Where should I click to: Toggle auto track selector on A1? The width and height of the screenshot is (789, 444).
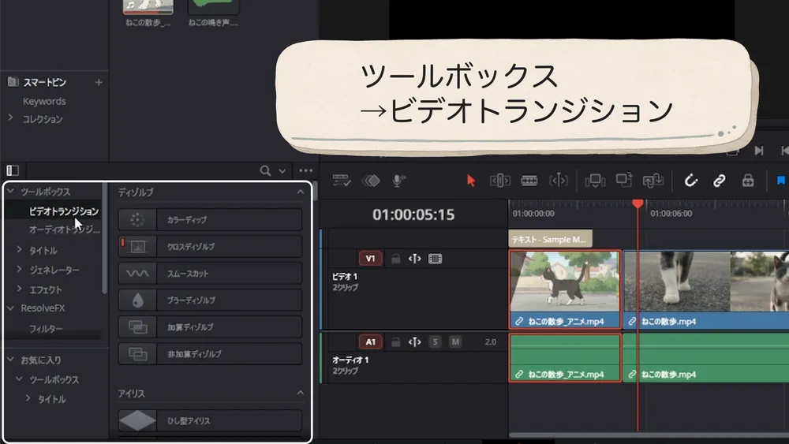pos(415,342)
